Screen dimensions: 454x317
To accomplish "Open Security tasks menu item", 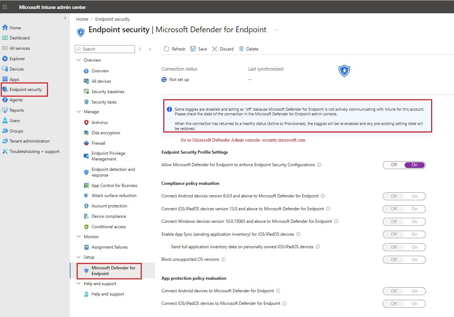I will tap(104, 102).
